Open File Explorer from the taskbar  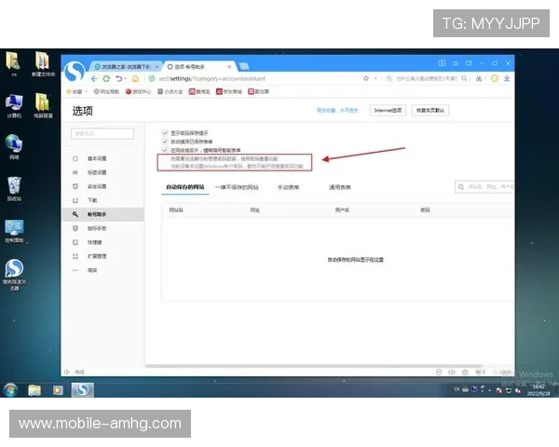pos(34,390)
